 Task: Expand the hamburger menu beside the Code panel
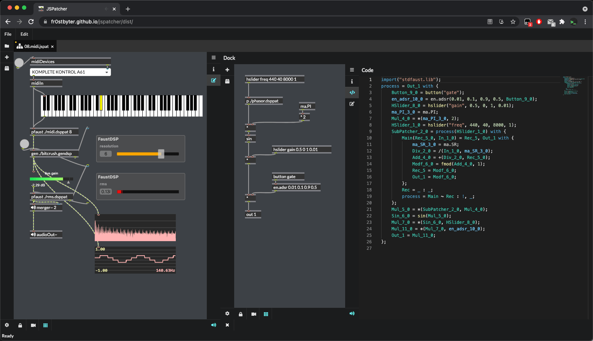(352, 70)
